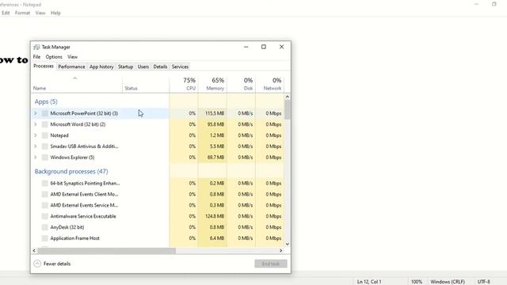The image size is (507, 285).
Task: Click the AMD External Events Service icon
Action: pyautogui.click(x=45, y=205)
